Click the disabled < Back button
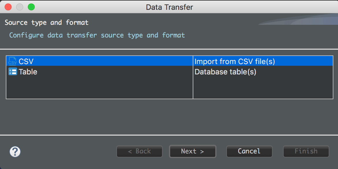This screenshot has height=169, width=338. coord(139,151)
